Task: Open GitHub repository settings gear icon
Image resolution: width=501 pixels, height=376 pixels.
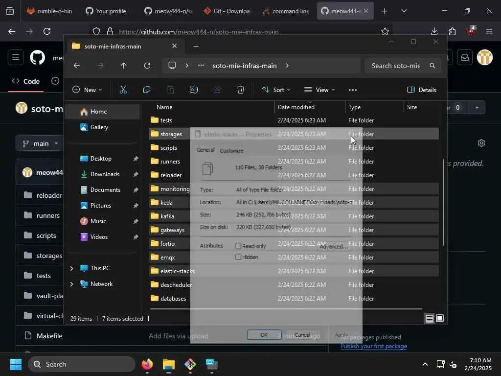Action: (481, 143)
